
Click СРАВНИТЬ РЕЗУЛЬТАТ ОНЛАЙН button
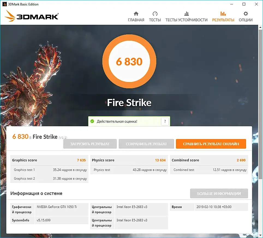click(211, 144)
